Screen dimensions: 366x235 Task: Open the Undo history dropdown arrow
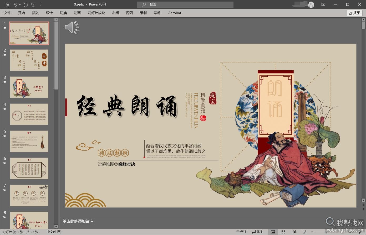20,4
